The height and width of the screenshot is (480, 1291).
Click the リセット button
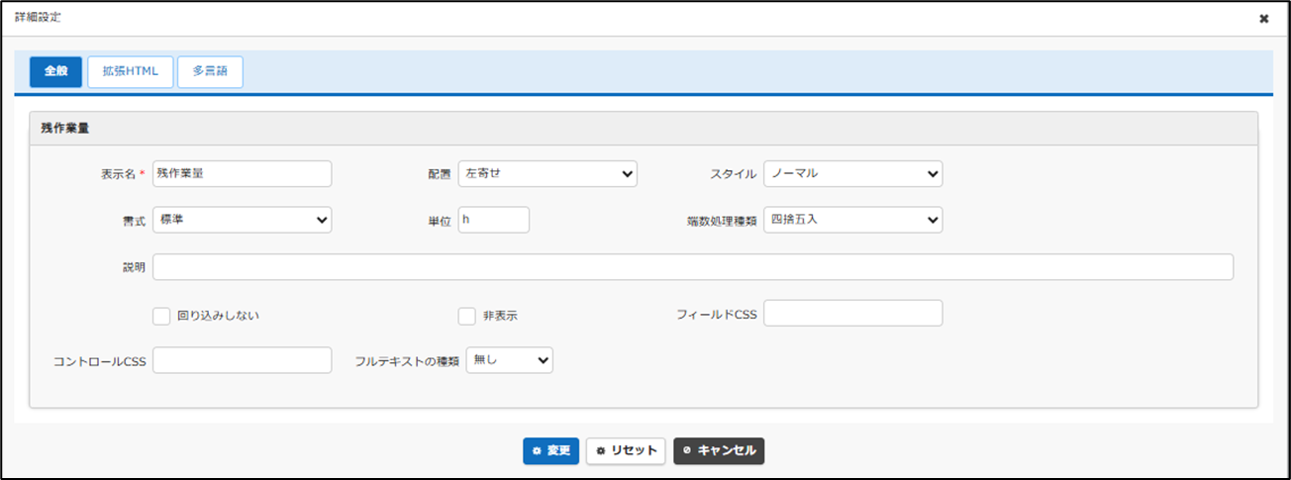626,450
